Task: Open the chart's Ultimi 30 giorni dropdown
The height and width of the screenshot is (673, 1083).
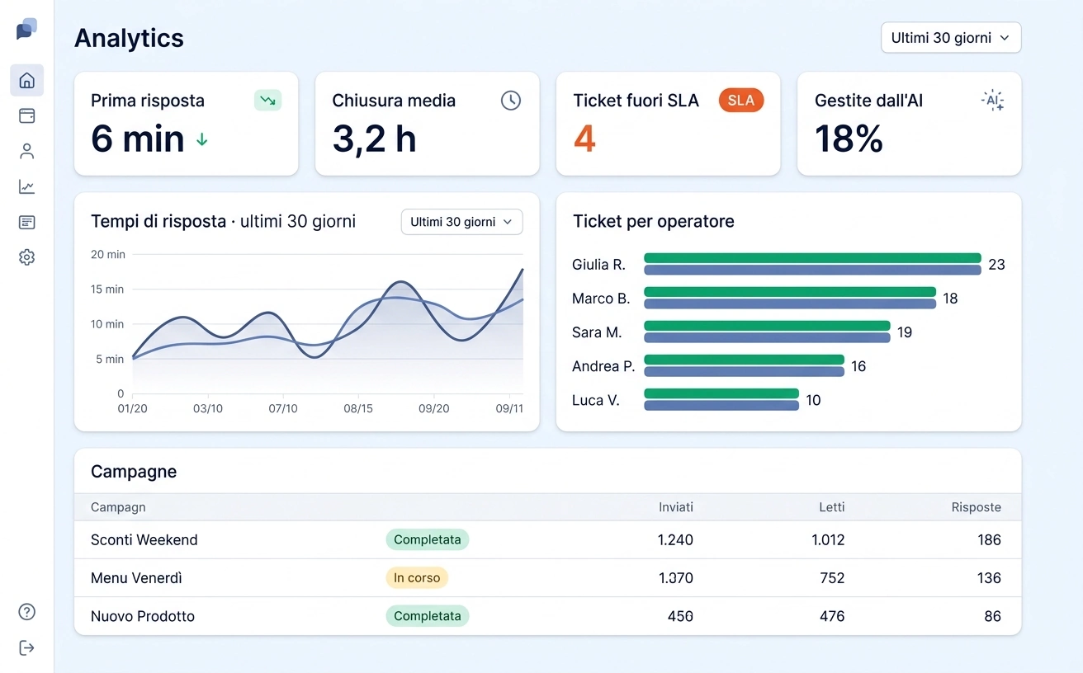Action: click(x=461, y=222)
